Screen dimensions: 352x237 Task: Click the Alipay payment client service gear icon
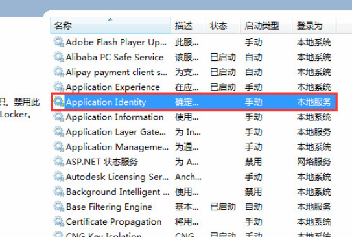click(58, 72)
